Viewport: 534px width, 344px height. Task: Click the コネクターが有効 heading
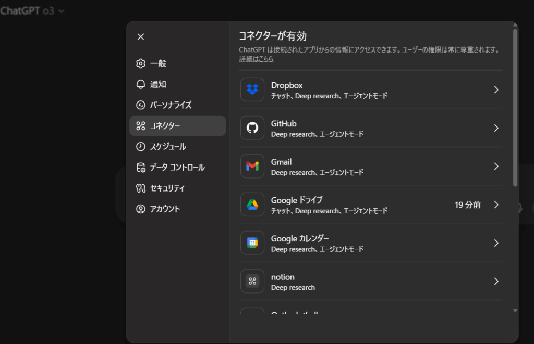click(x=273, y=36)
